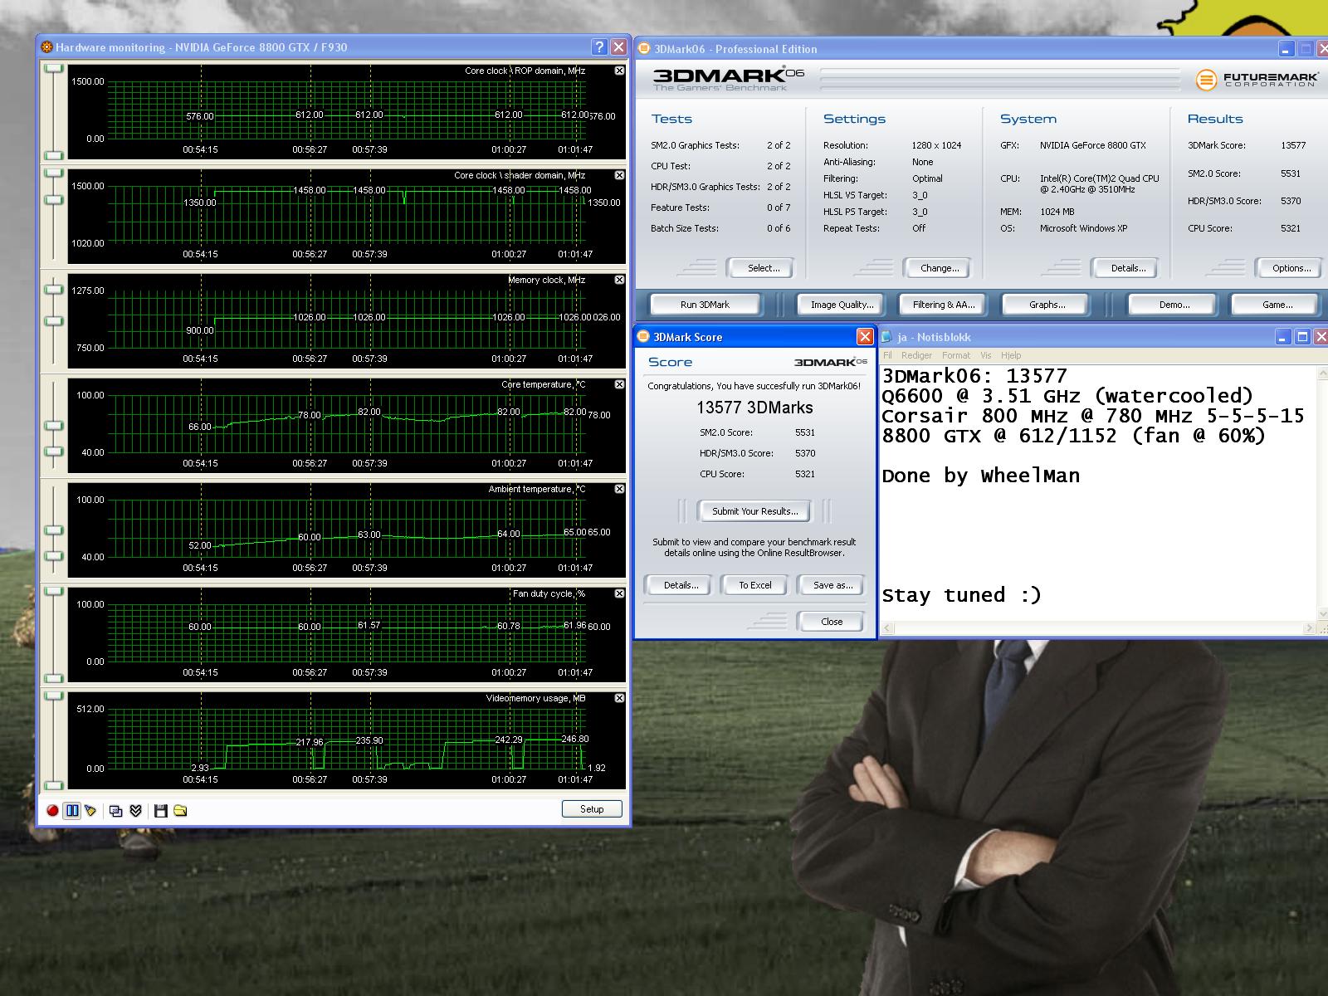Open the Rediger menu in Notisblokk
The image size is (1328, 996).
pyautogui.click(x=916, y=355)
